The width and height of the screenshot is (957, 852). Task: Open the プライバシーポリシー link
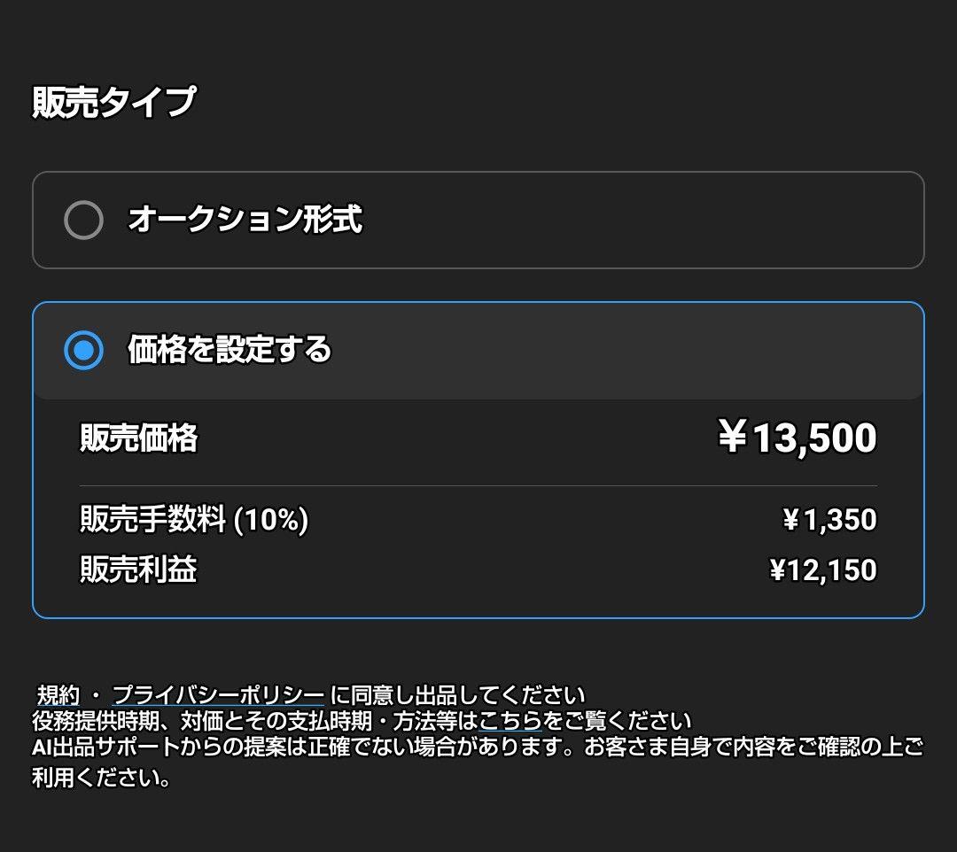coord(218,695)
